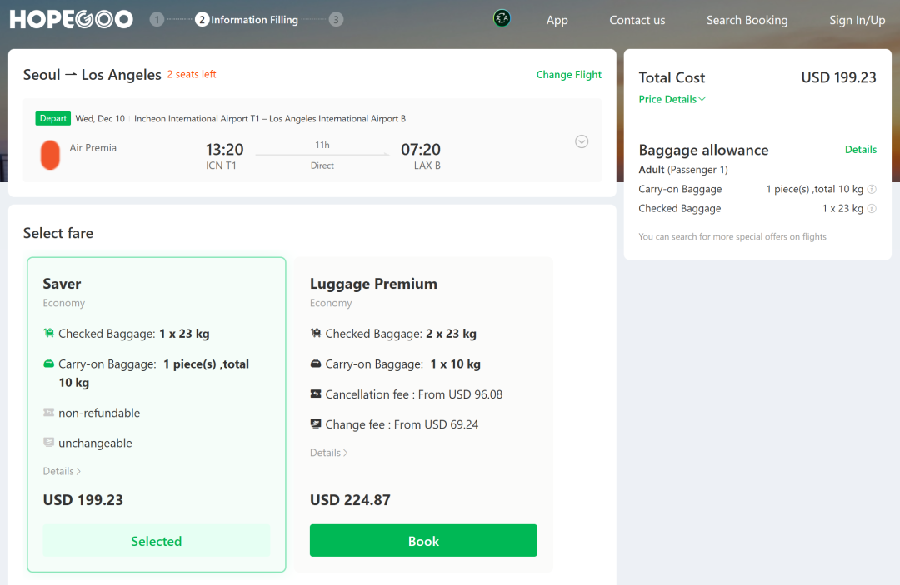Viewport: 900px width, 585px height.
Task: Click the HopeGoo logo
Action: [x=72, y=20]
